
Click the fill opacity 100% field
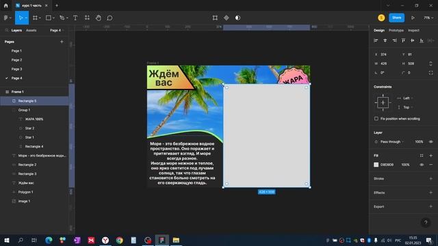[x=406, y=165]
